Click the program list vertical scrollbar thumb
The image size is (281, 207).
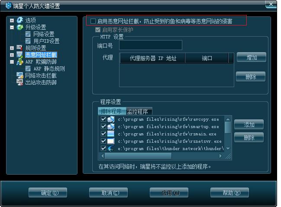pos(228,127)
